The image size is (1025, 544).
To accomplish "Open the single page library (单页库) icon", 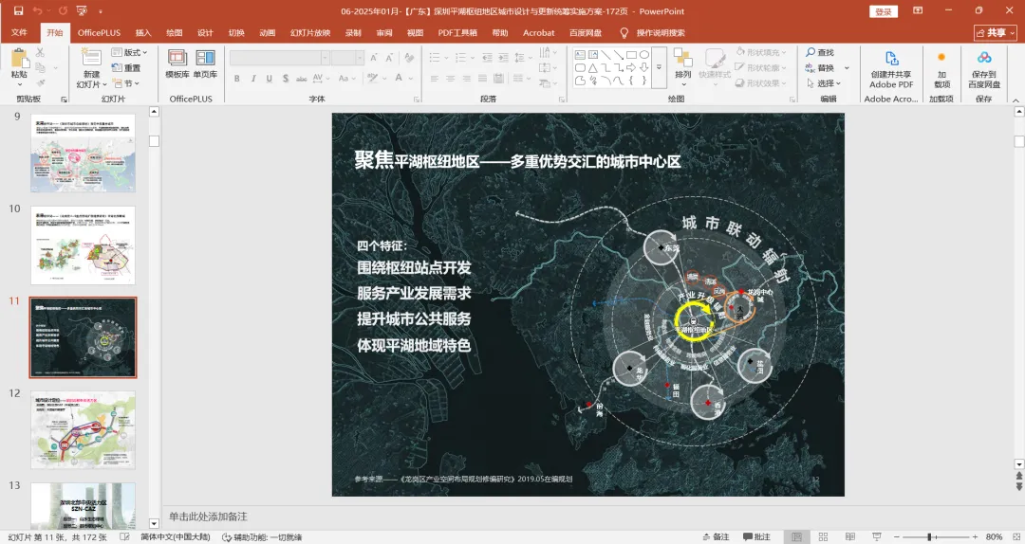I will [205, 58].
